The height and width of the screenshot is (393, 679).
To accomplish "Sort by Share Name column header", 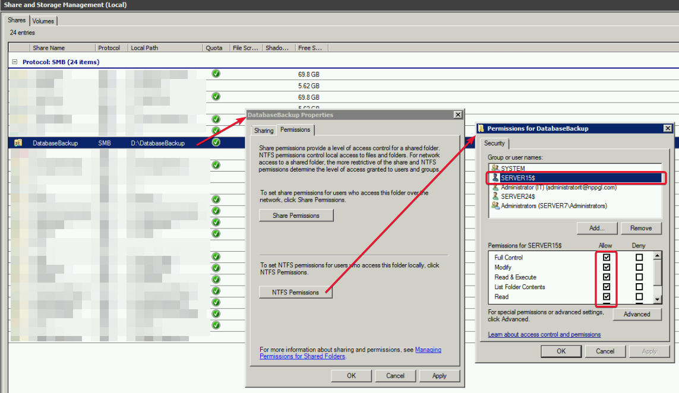I will pyautogui.click(x=62, y=47).
